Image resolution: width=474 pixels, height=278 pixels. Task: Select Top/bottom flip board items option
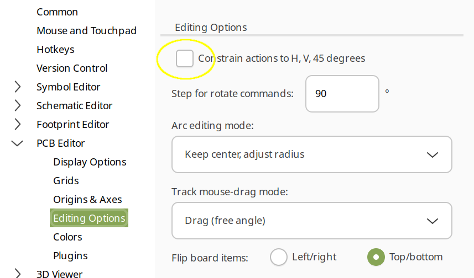(376, 257)
